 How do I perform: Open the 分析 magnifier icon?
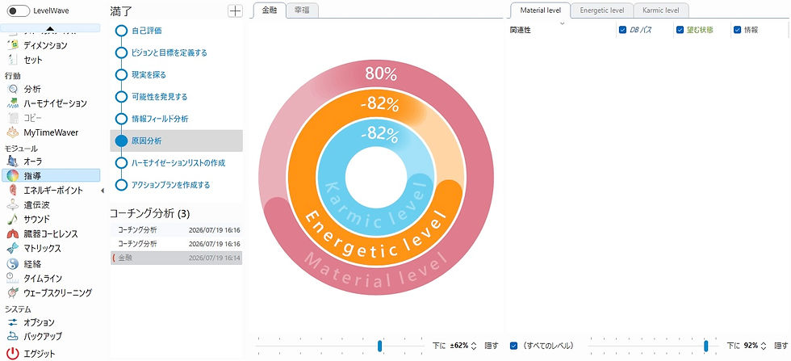coord(13,89)
